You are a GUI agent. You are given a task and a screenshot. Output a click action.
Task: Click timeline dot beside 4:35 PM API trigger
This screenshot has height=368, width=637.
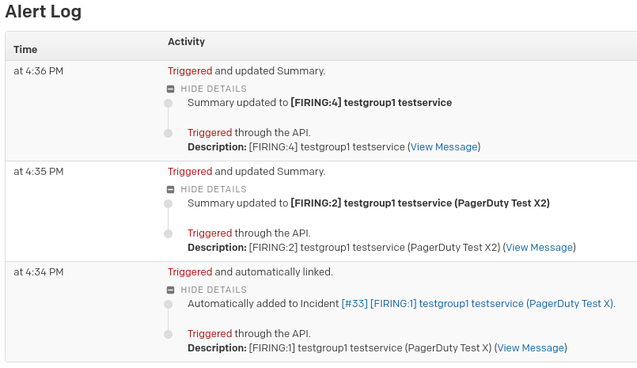click(x=168, y=234)
